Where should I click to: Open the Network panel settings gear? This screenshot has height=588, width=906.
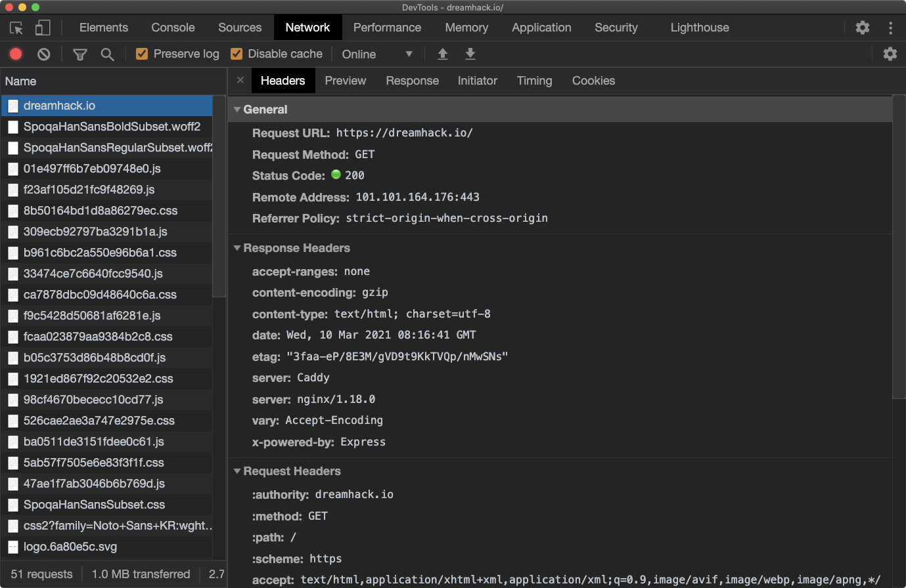click(890, 54)
